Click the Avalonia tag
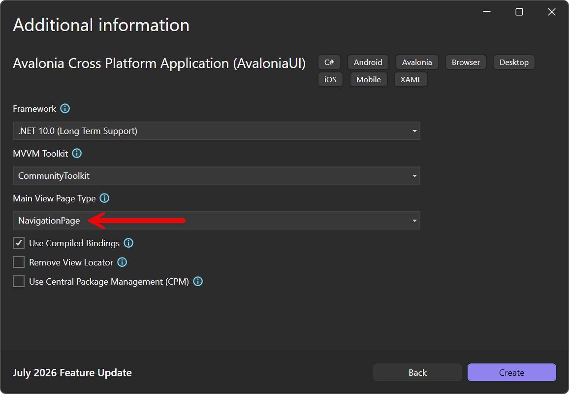The image size is (569, 394). click(x=417, y=62)
